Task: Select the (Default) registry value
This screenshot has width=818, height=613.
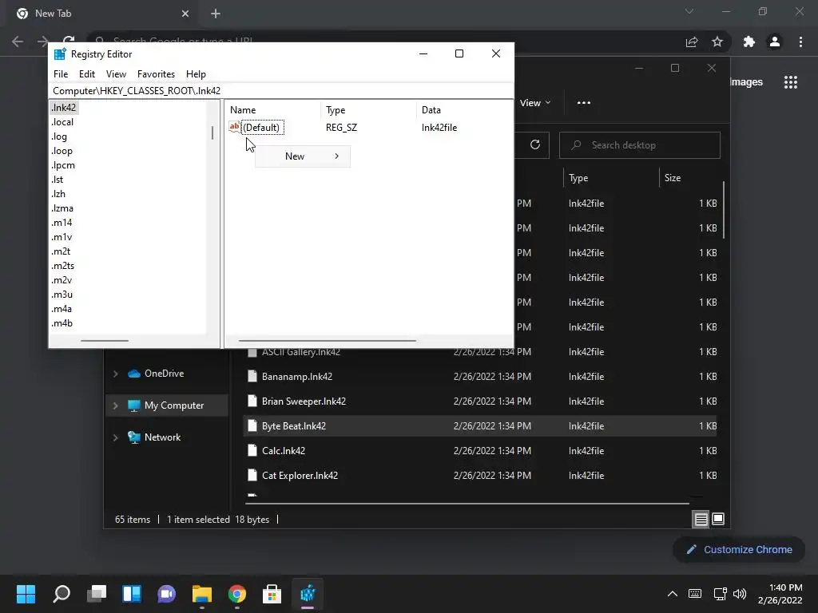Action: [263, 127]
